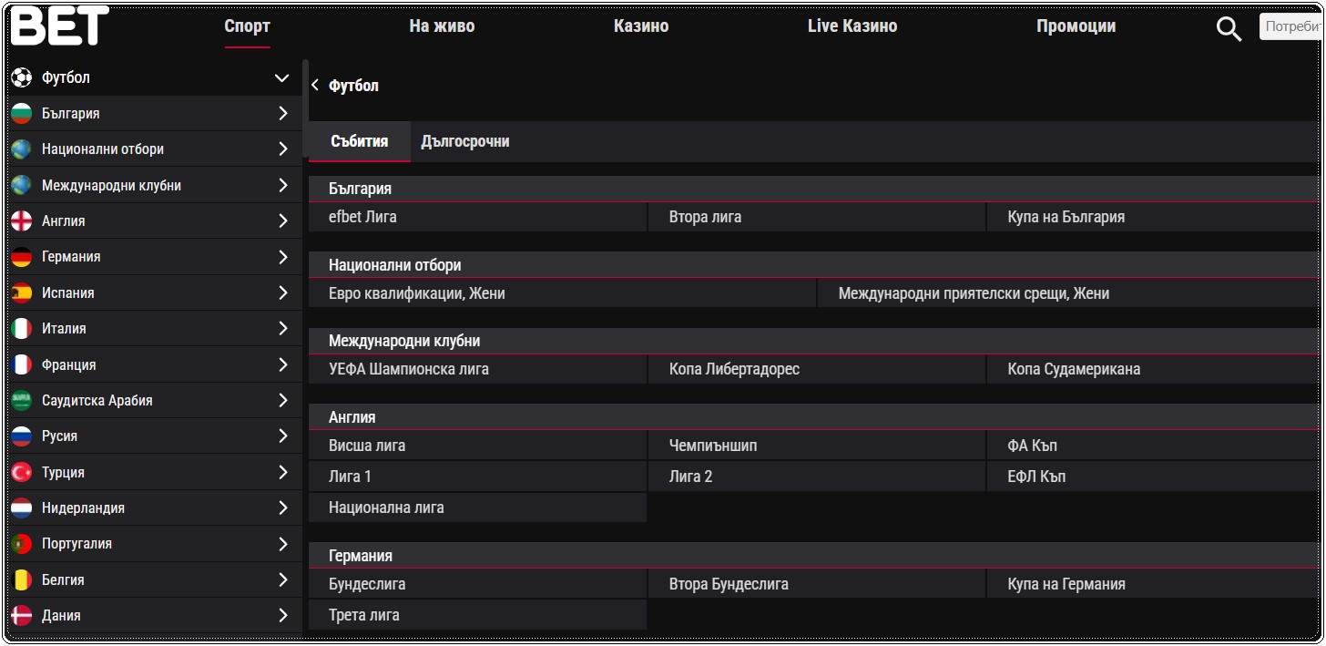Image resolution: width=1326 pixels, height=646 pixels.
Task: Open the Бундеслига league link
Action: pos(367,584)
